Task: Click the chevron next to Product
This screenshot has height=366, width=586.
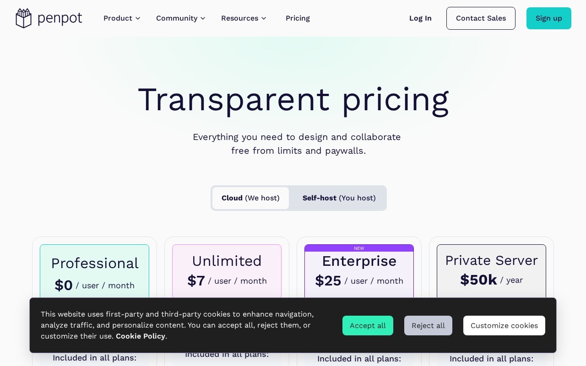Action: [x=138, y=18]
